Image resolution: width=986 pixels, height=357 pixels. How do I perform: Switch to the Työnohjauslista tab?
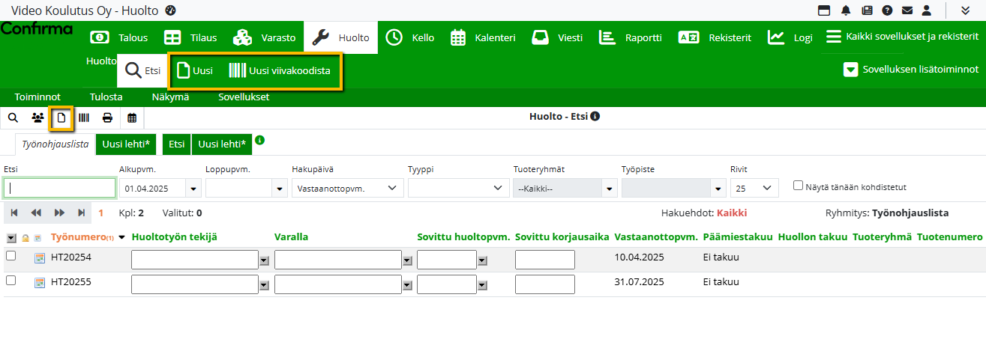pyautogui.click(x=55, y=144)
